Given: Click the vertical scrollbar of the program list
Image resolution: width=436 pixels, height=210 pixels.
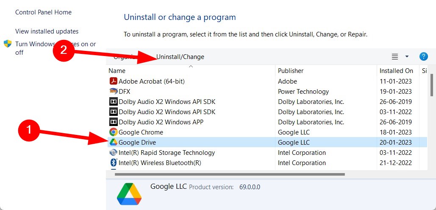Looking at the screenshot, I should click(x=431, y=85).
